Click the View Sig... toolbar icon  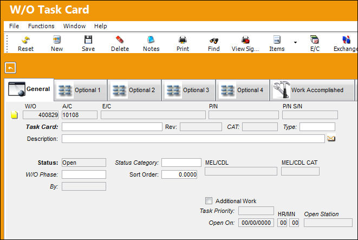245,40
